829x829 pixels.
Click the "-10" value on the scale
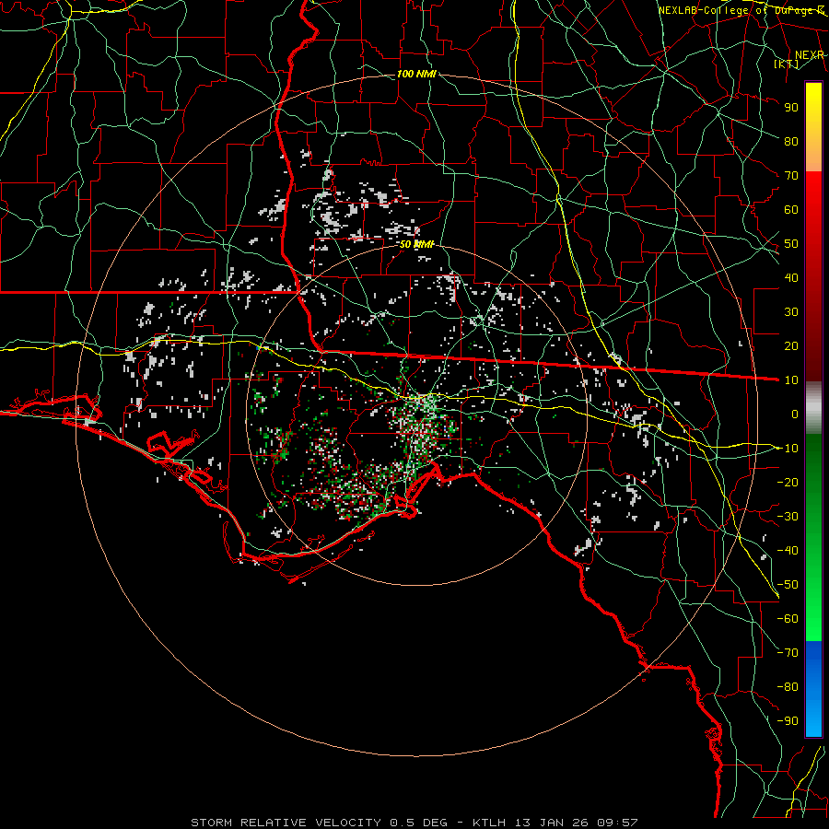coord(788,449)
